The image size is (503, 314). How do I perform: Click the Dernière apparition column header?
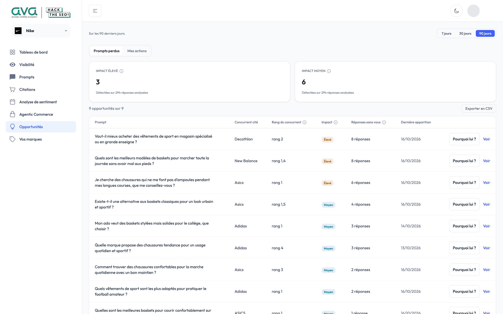[416, 122]
